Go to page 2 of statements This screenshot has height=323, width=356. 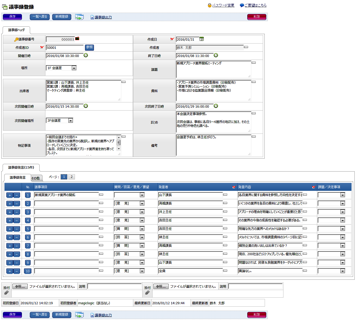tap(72, 177)
